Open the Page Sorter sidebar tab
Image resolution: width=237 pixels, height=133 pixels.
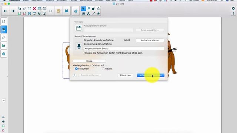4,21
